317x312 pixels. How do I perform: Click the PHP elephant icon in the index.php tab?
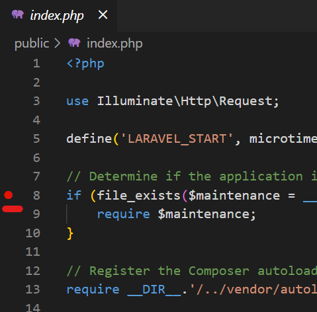[x=18, y=15]
